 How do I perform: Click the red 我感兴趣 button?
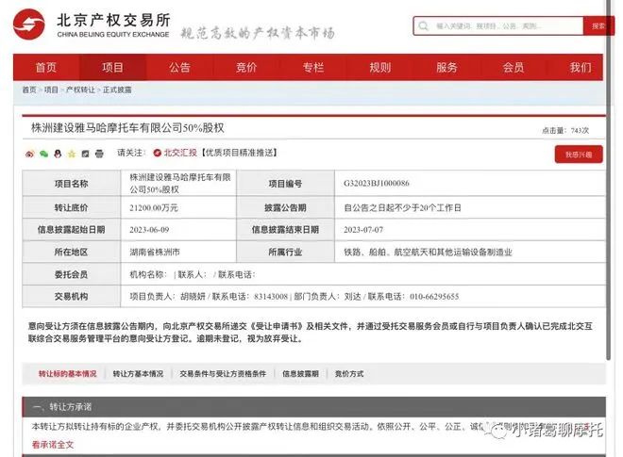(x=579, y=155)
